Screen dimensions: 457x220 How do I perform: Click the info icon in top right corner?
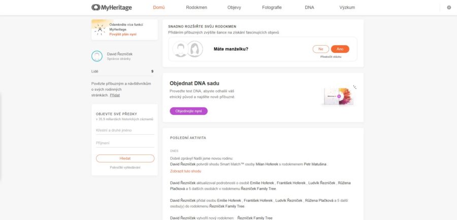coord(449,8)
